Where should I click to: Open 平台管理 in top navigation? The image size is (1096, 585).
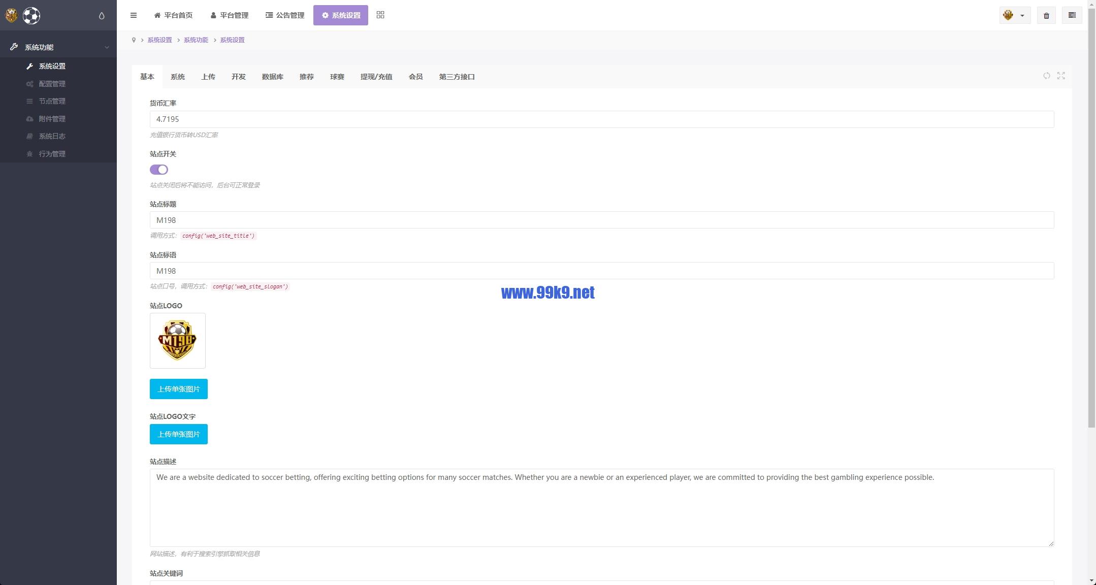[x=230, y=15]
